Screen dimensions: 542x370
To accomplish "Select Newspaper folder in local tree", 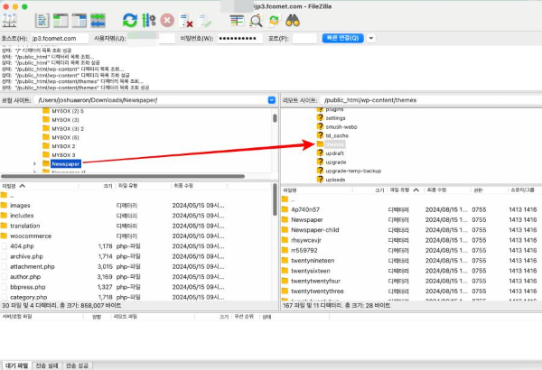I will (x=66, y=163).
